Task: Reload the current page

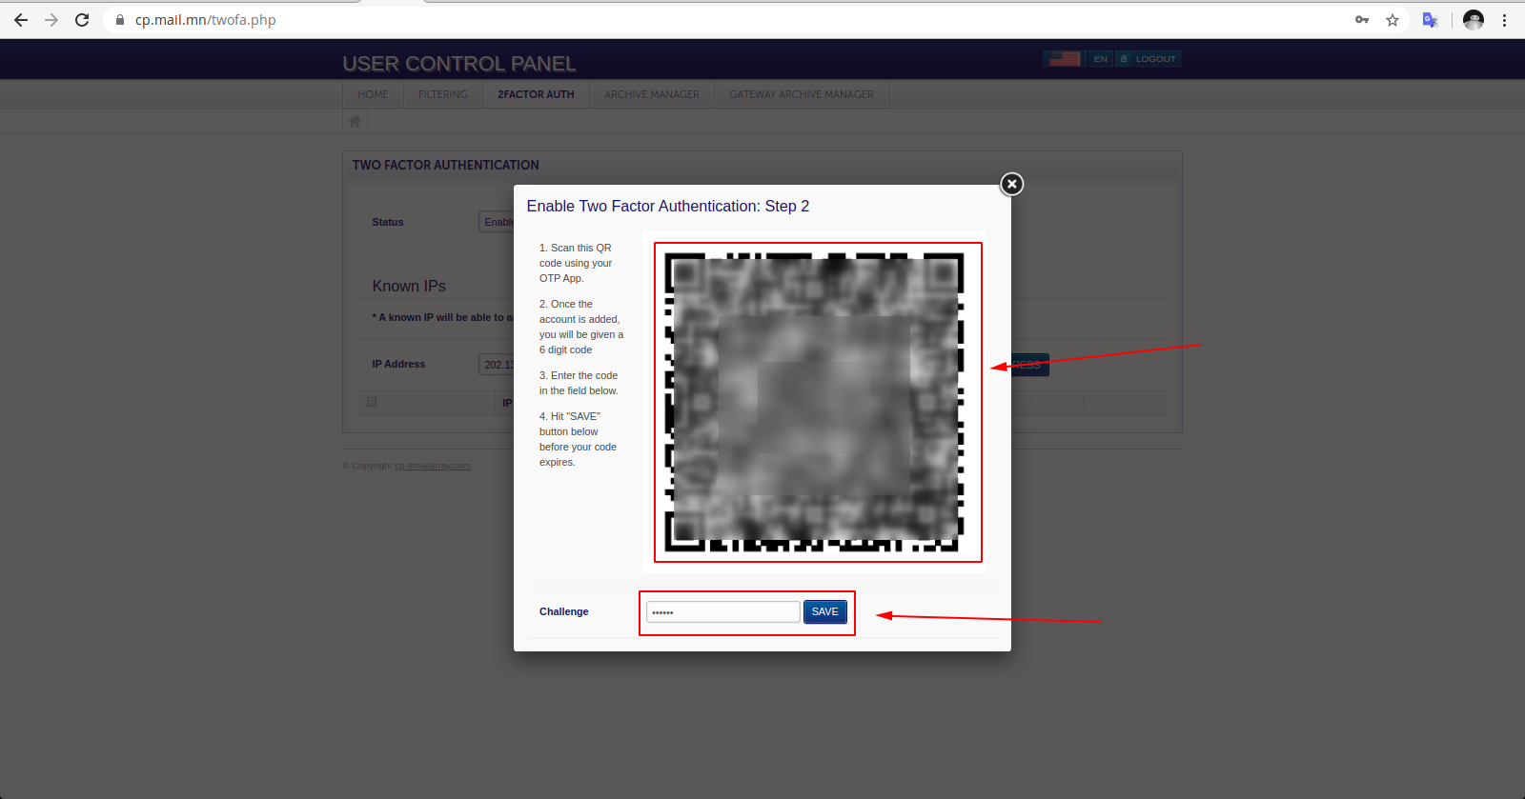Action: pos(82,20)
